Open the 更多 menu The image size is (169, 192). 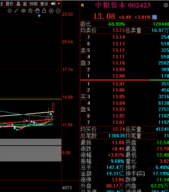pos(44,4)
